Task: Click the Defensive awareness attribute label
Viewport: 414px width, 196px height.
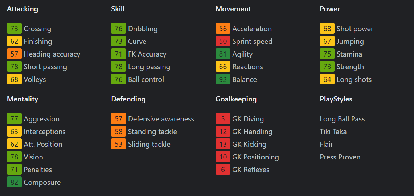Action: [161, 119]
